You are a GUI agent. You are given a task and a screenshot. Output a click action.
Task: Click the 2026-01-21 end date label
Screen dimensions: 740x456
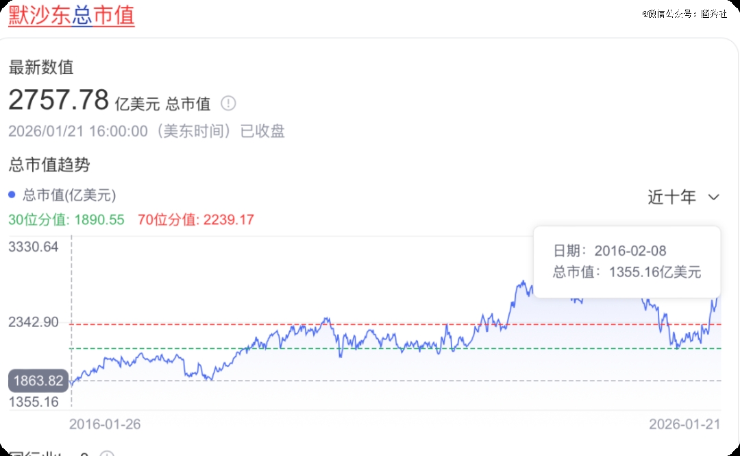coord(684,424)
